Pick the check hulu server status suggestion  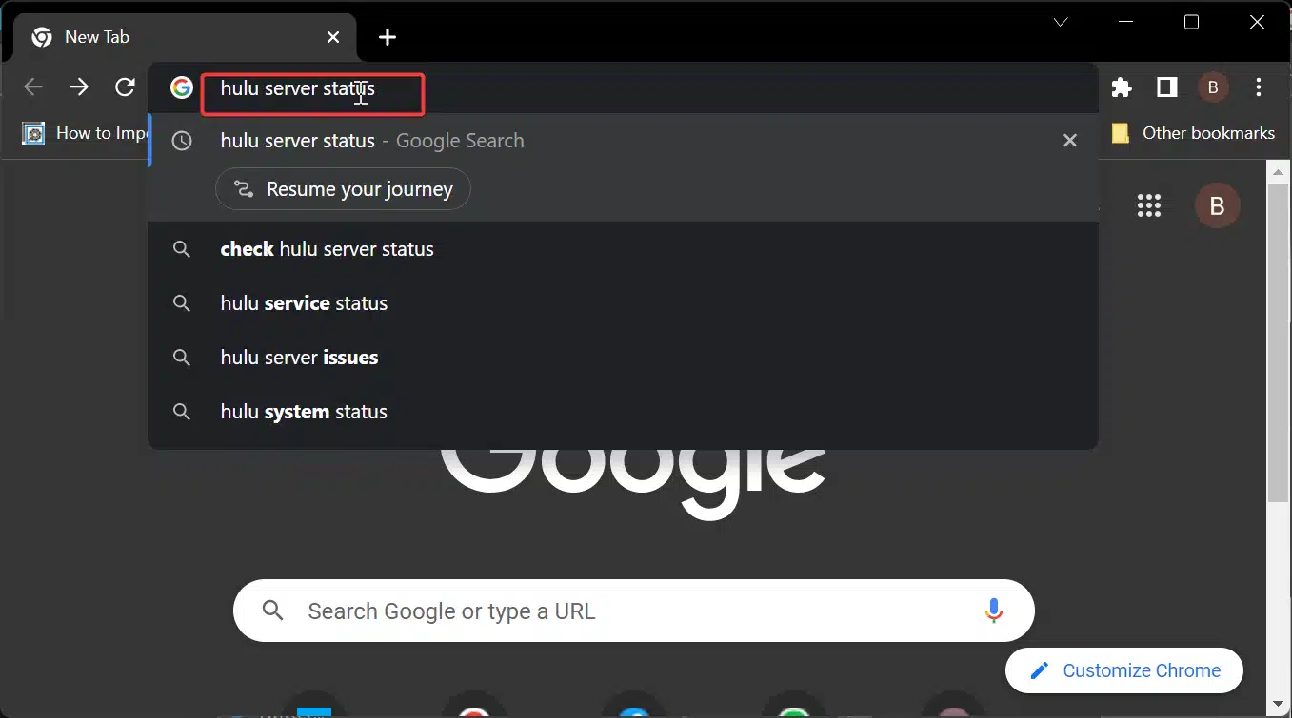624,249
